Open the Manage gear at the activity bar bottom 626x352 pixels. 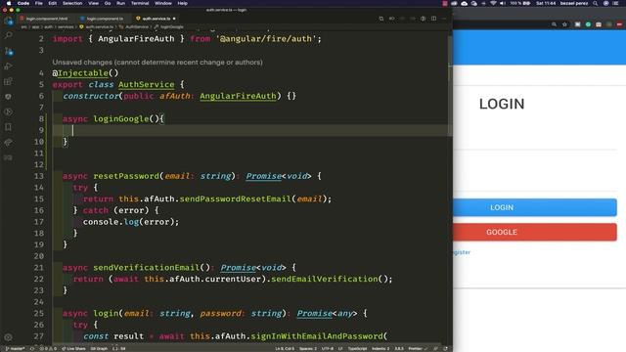(9, 337)
